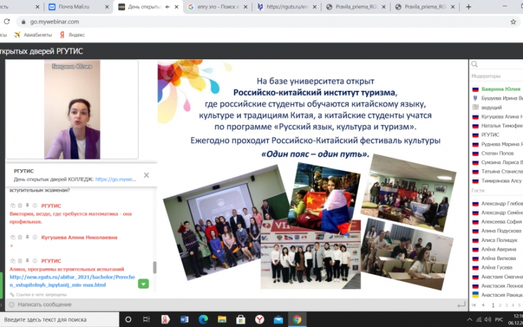
Task: Open info for Кугушева Алина Николаевна's message
Action: [x=34, y=238]
